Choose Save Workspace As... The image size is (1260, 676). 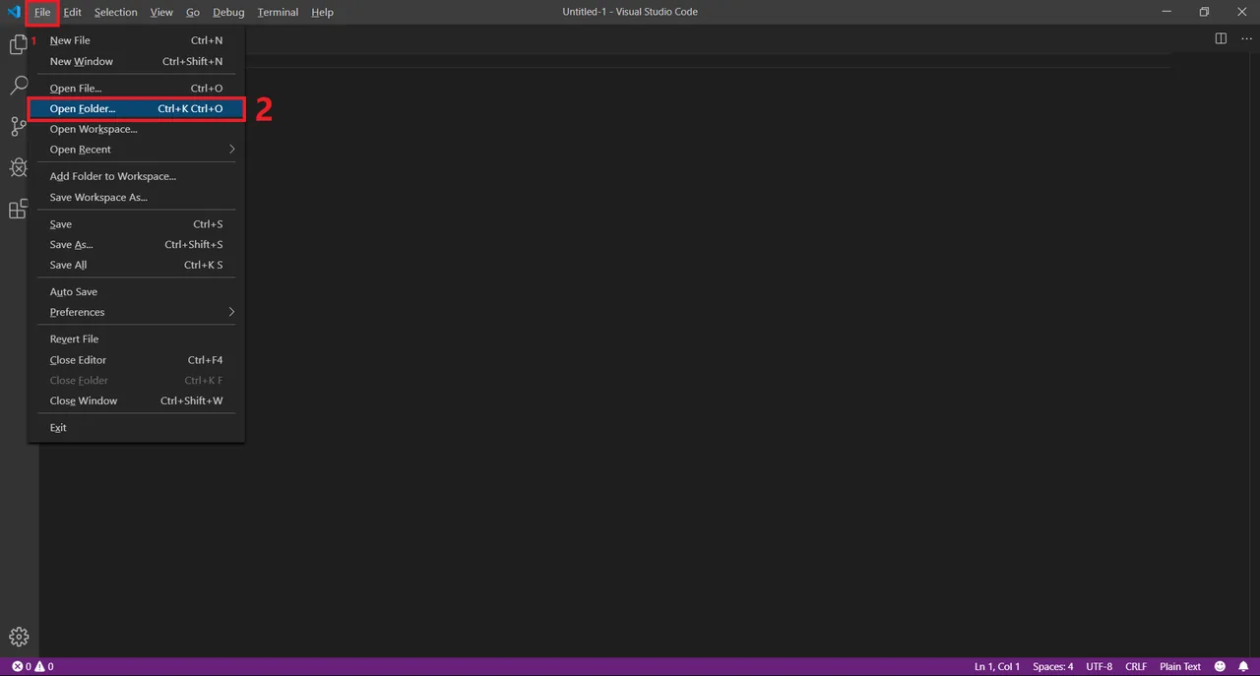pyautogui.click(x=136, y=197)
